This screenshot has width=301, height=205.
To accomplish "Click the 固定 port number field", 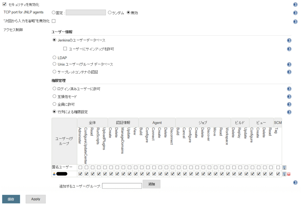I will [86, 12].
